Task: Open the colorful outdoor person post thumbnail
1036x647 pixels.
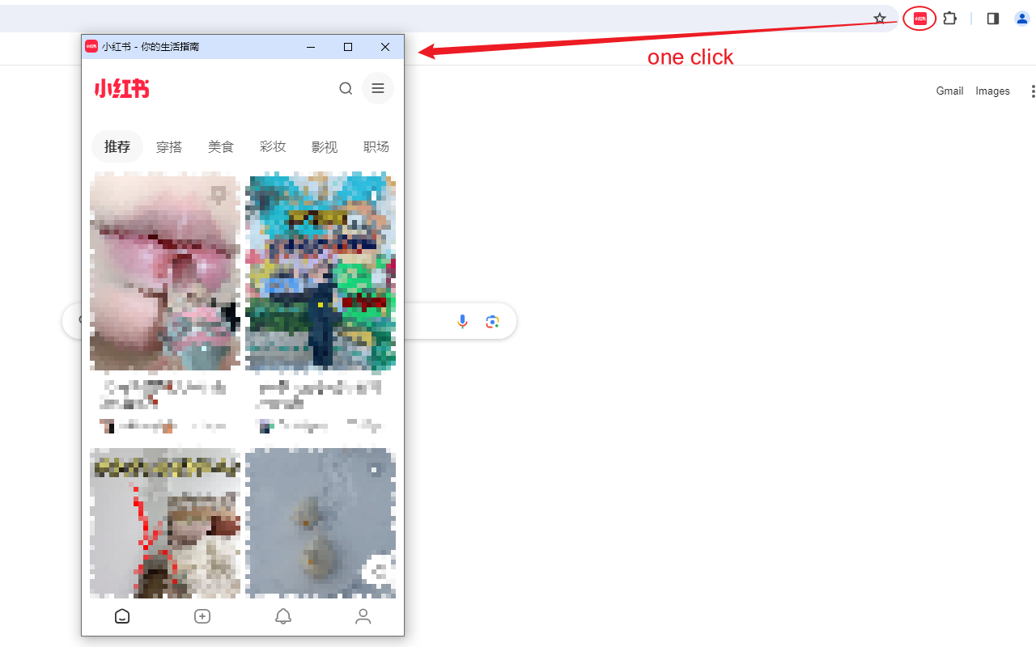Action: click(x=321, y=271)
